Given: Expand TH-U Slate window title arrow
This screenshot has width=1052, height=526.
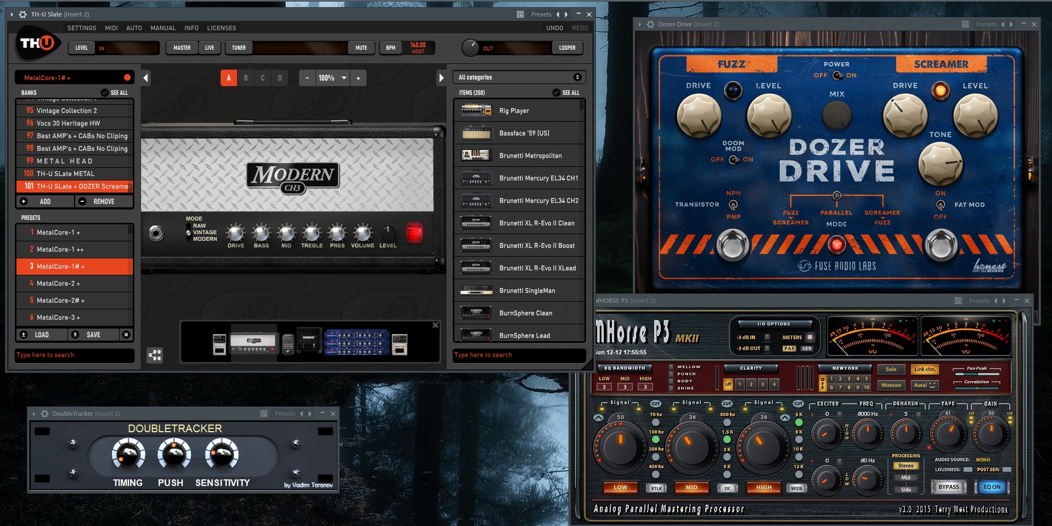Looking at the screenshot, I should (12, 14).
